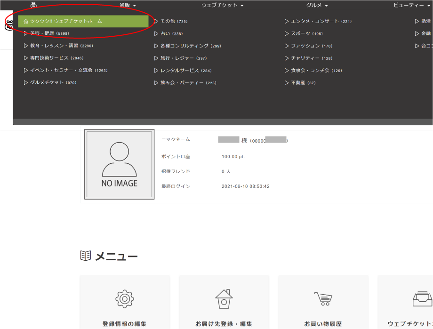The width and height of the screenshot is (433, 329).
Task: Choose 旅行・レジャー (297) category
Action: point(181,58)
